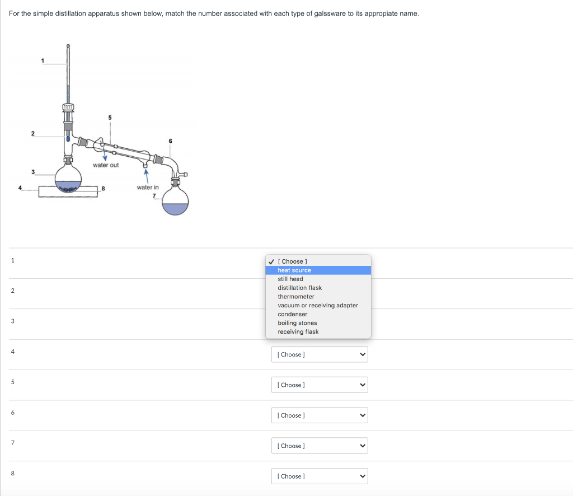Open the Choose dropdown for item 4
This screenshot has width=573, height=496.
[319, 354]
